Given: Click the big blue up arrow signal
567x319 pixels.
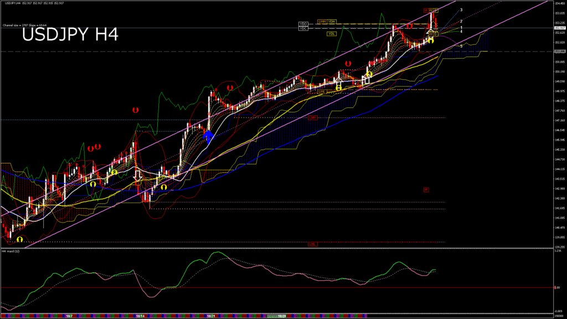Looking at the screenshot, I should click(208, 137).
